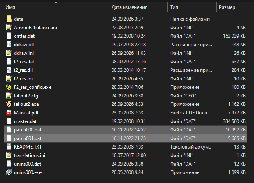The image size is (254, 183).
Task: Click the 16.11.2022 14:52 date cell
Action: (129, 130)
